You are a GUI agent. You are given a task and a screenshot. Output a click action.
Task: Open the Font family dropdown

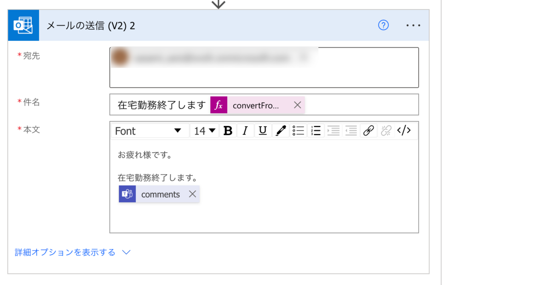coord(149,131)
